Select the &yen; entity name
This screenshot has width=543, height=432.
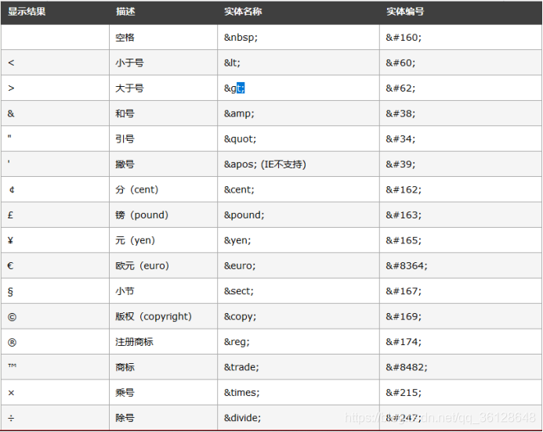pos(237,240)
